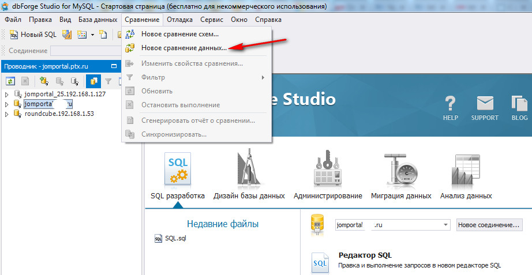This screenshot has width=532, height=275.
Task: Click Изменить свойства сравнения menu entry
Action: coord(196,63)
